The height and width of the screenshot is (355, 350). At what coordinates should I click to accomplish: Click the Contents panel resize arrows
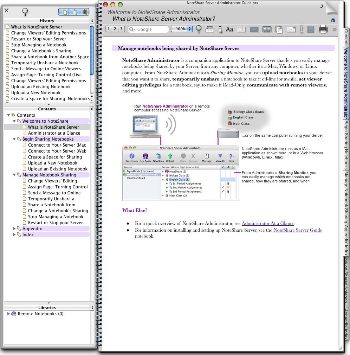[92, 109]
